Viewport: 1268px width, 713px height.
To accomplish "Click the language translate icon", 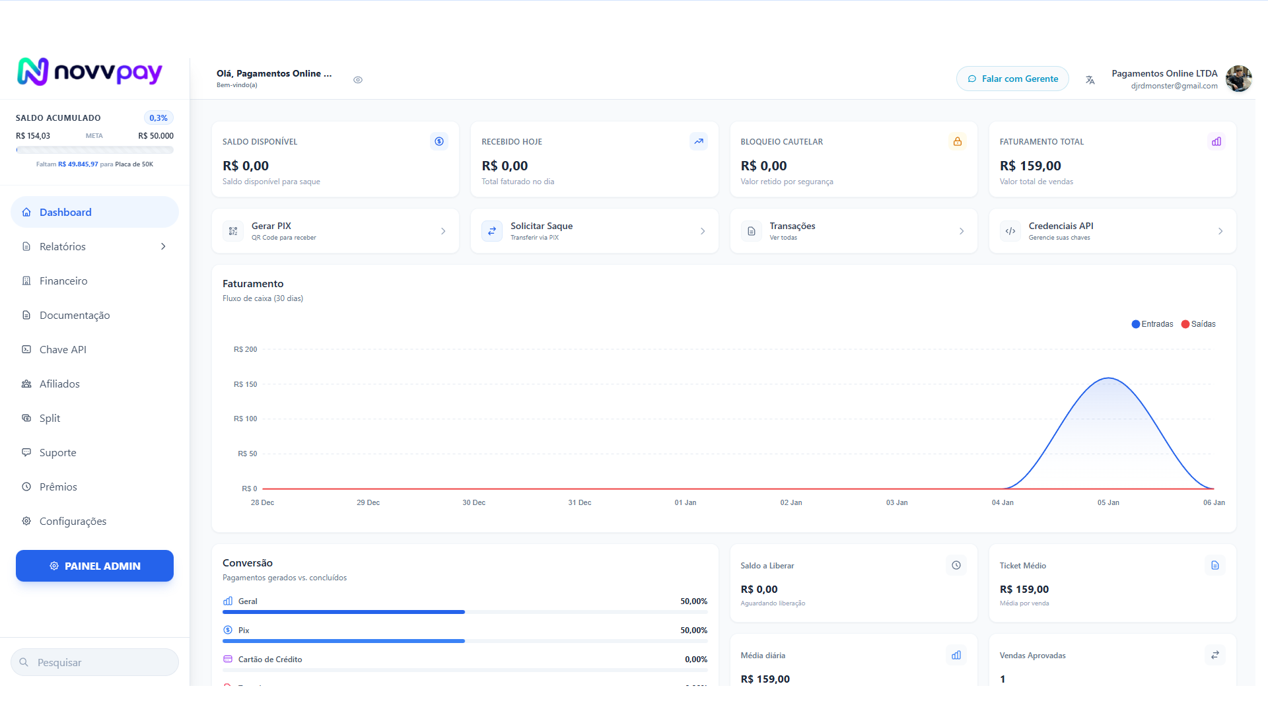I will pyautogui.click(x=1090, y=80).
